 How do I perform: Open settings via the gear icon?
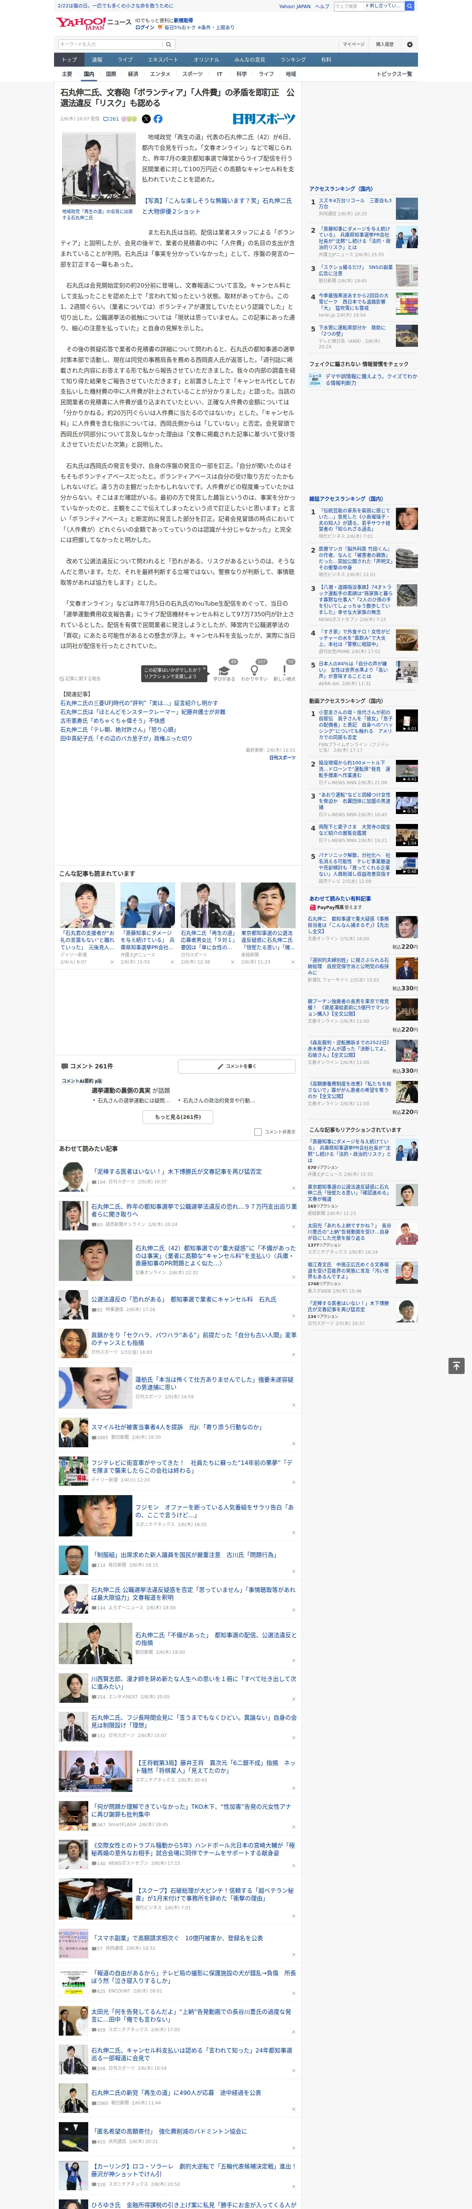point(410,44)
